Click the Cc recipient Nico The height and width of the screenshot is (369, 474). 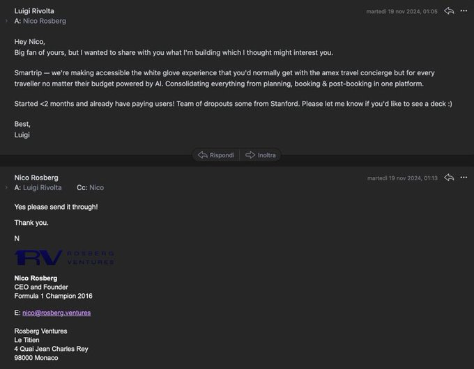point(96,188)
